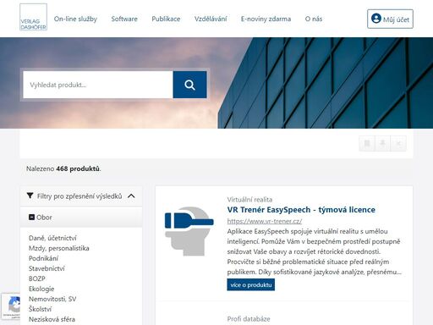Select the Virtuální realita category label
The width and height of the screenshot is (433, 325).
pos(249,200)
